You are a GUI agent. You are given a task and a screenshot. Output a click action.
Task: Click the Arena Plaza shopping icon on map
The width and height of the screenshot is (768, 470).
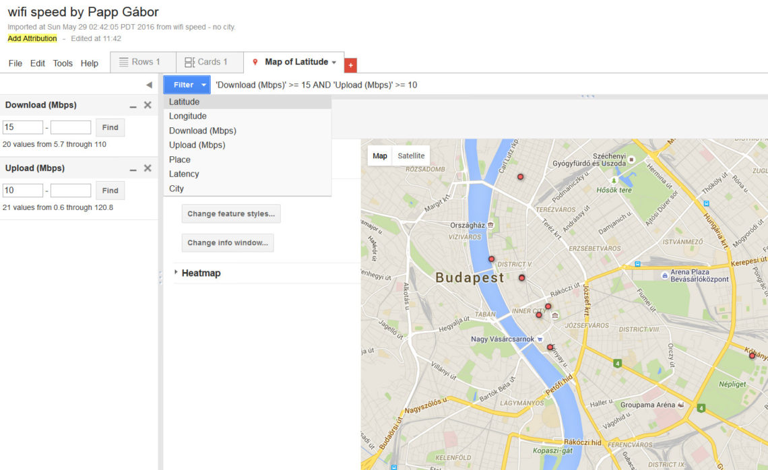(x=664, y=275)
